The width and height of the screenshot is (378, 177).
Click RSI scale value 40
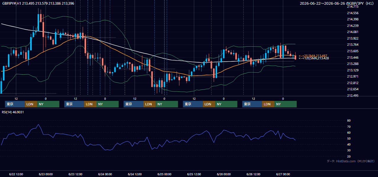349,144
